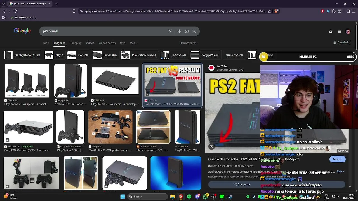
Task: Filter by the Super slim chip
Action: 106,55
